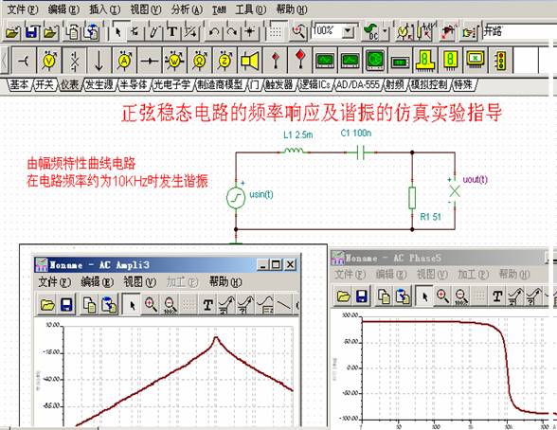Open 文件 menu in AC Ampli3 window
557x430 pixels.
54,282
